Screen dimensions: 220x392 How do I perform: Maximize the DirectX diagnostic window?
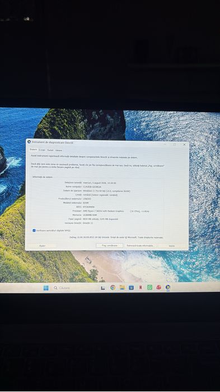(175, 145)
